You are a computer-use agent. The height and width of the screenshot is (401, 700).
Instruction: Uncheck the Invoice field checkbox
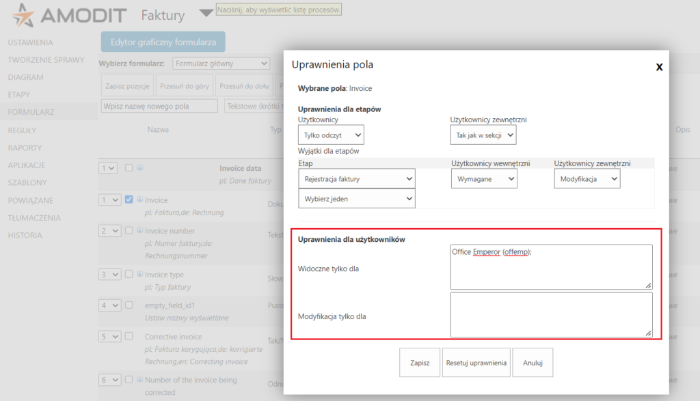(x=129, y=199)
